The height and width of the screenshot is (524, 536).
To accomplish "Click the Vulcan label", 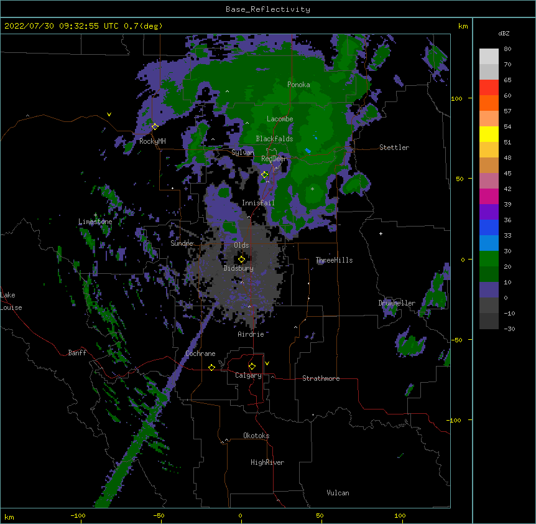I will pyautogui.click(x=338, y=493).
